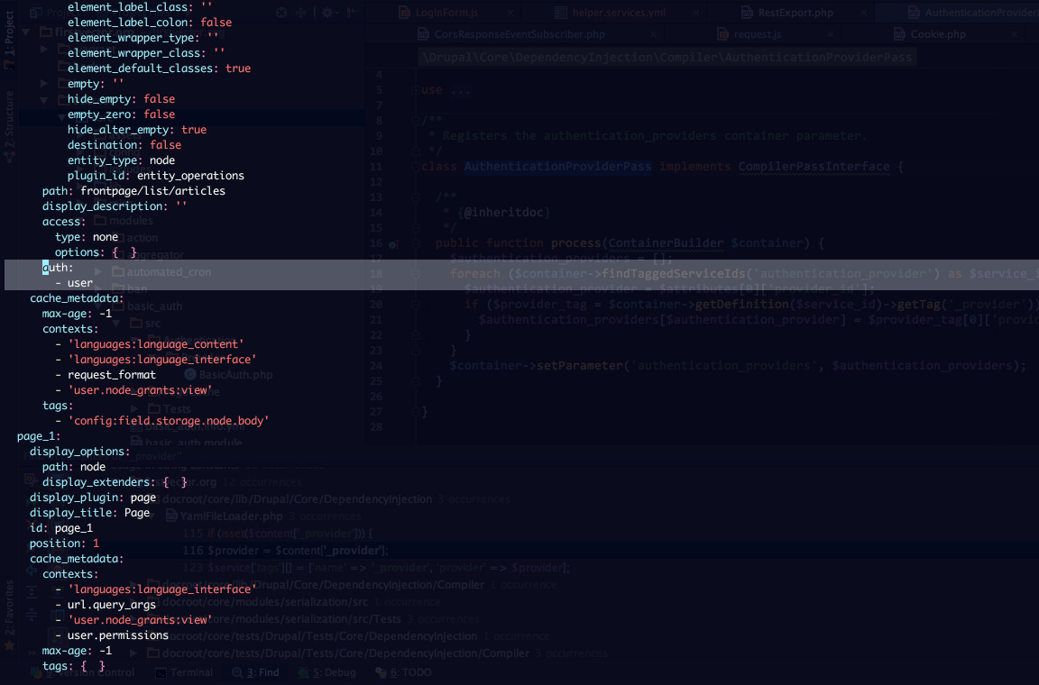
Task: Click the collapse all icon in Project panel
Action: coord(301,13)
